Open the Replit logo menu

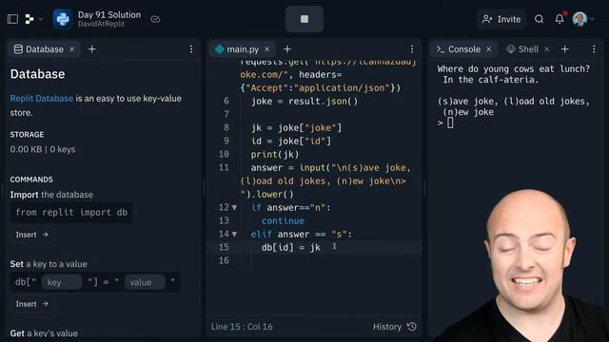pos(33,19)
